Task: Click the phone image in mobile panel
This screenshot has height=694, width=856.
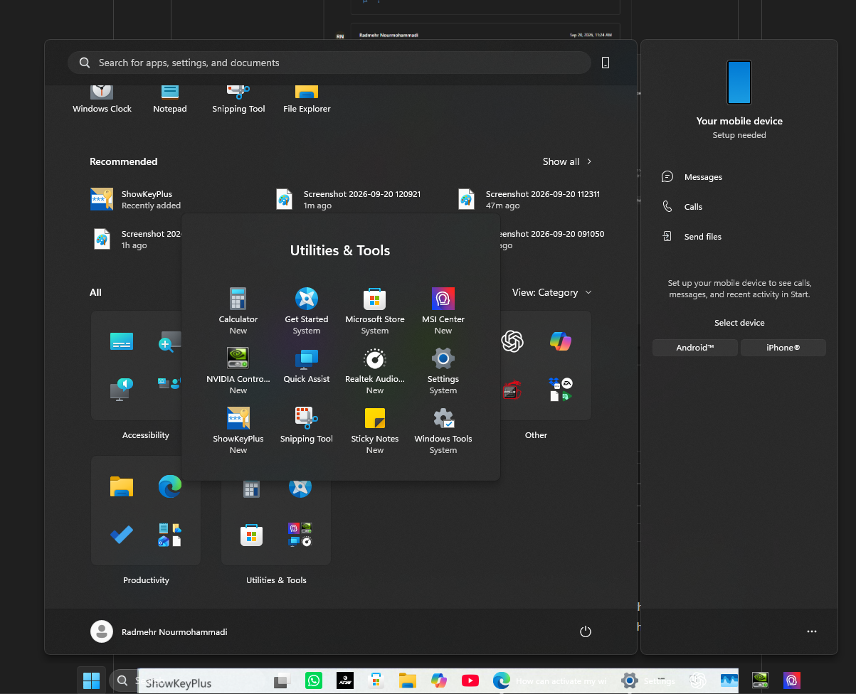Action: [739, 82]
